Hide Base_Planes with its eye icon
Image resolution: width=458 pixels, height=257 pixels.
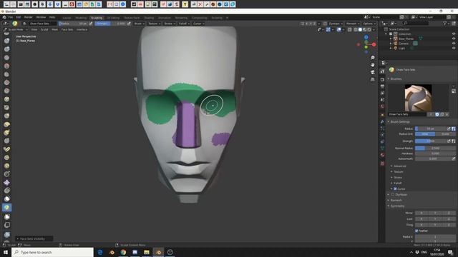coord(454,39)
